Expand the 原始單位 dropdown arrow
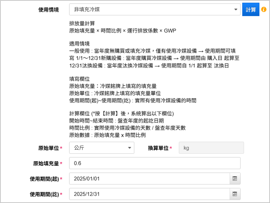 (129, 148)
